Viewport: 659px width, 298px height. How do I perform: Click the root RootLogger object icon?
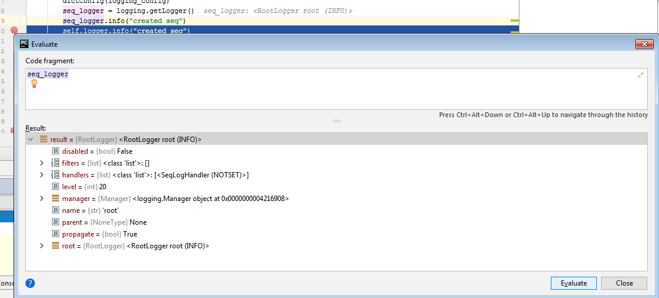coord(55,245)
